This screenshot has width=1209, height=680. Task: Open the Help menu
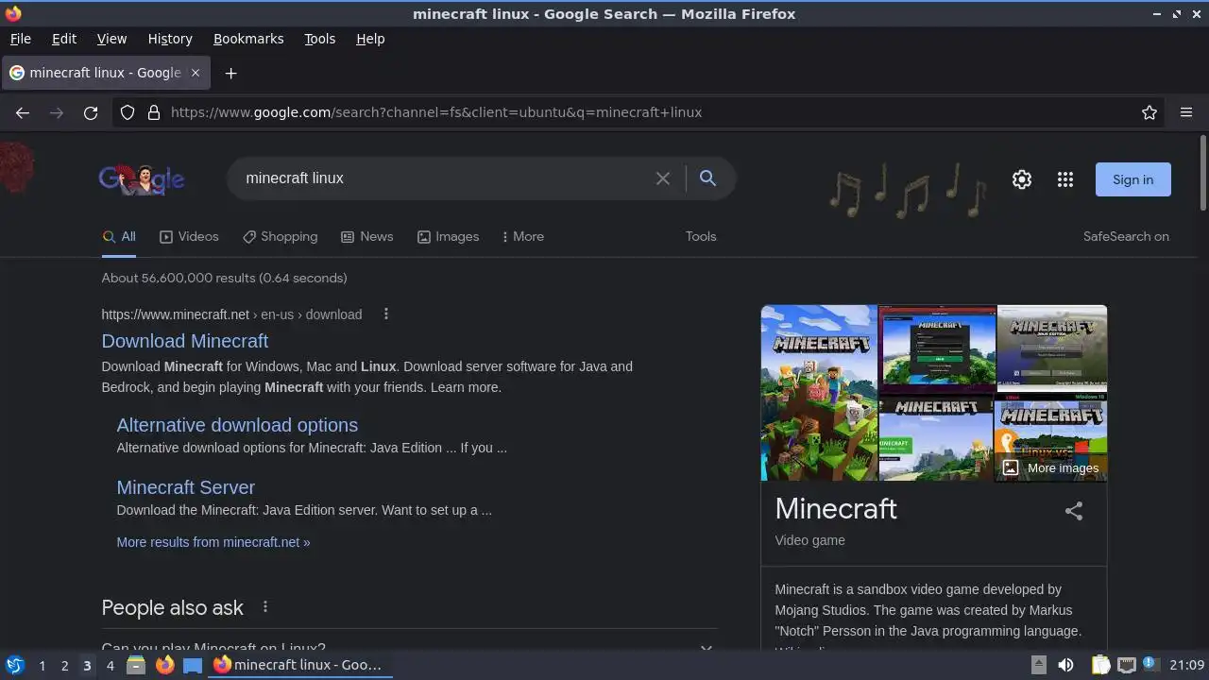coord(370,39)
